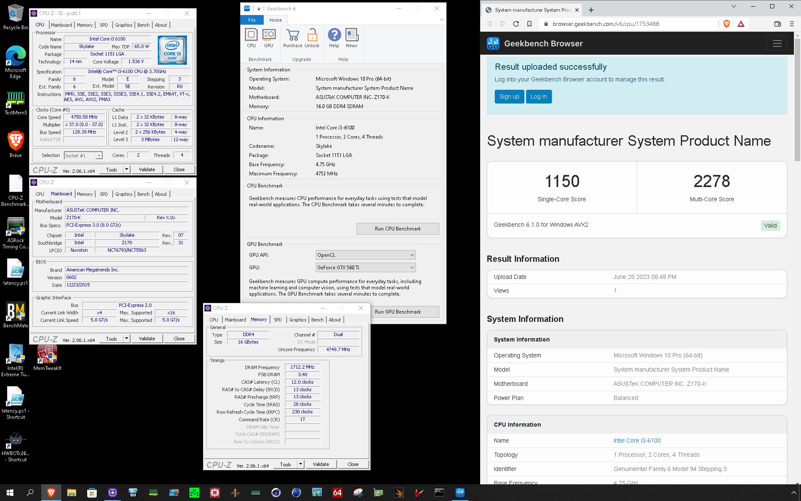
Task: Open Tools dropdown arrow in CPU-Z Memory window
Action: pos(300,464)
